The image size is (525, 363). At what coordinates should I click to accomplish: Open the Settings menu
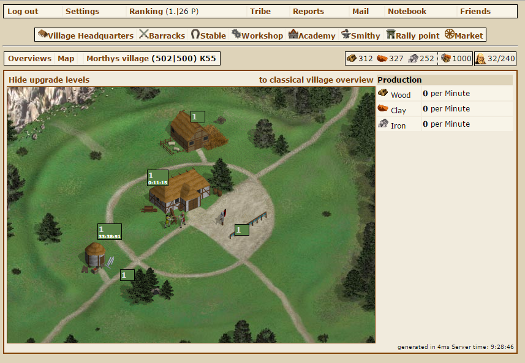pyautogui.click(x=82, y=12)
